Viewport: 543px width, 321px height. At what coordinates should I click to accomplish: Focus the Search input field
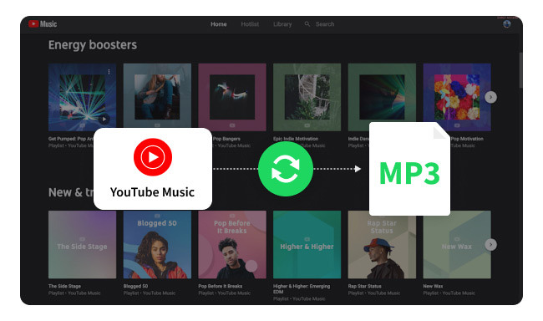pos(325,24)
